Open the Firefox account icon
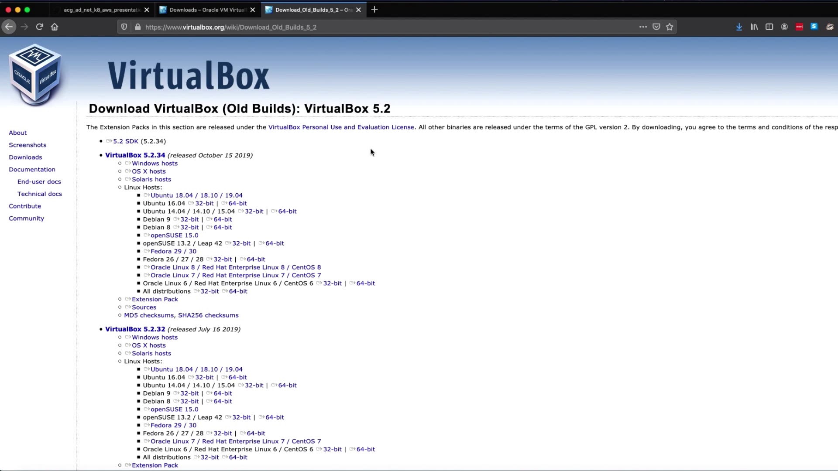838x471 pixels. [x=784, y=27]
